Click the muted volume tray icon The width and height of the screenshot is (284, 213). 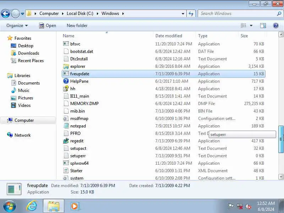click(x=248, y=206)
